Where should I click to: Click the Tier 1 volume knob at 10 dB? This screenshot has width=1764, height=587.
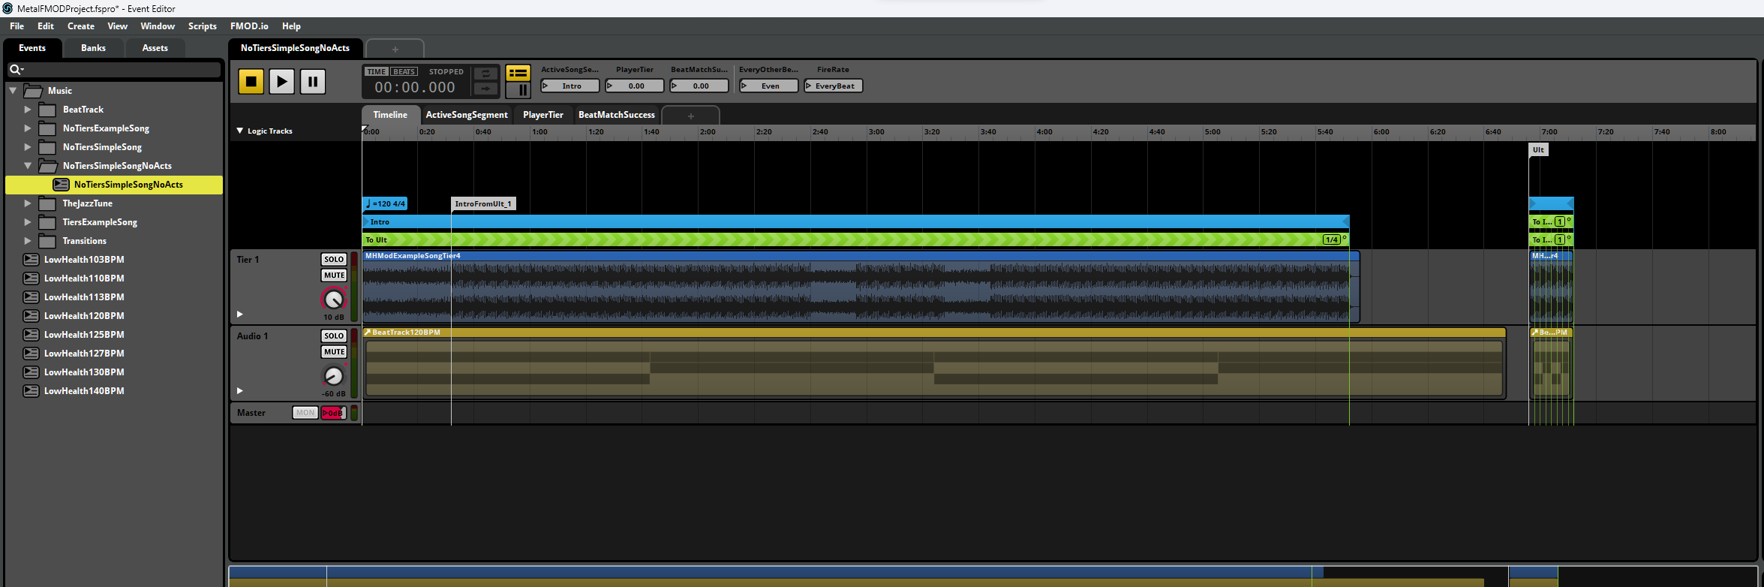click(333, 300)
